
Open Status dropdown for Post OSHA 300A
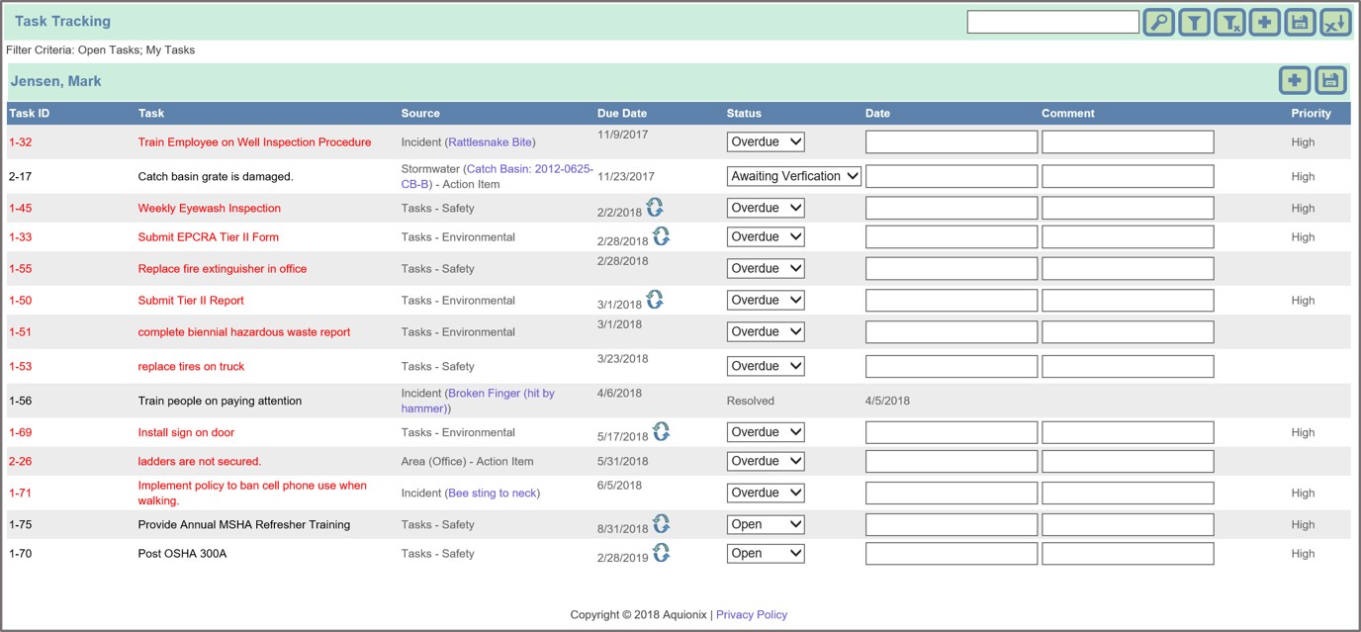coord(766,553)
